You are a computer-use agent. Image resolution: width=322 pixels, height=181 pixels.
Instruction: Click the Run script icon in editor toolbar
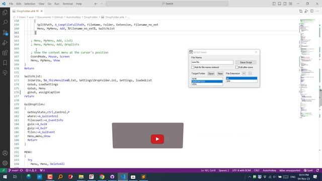coord(306,11)
